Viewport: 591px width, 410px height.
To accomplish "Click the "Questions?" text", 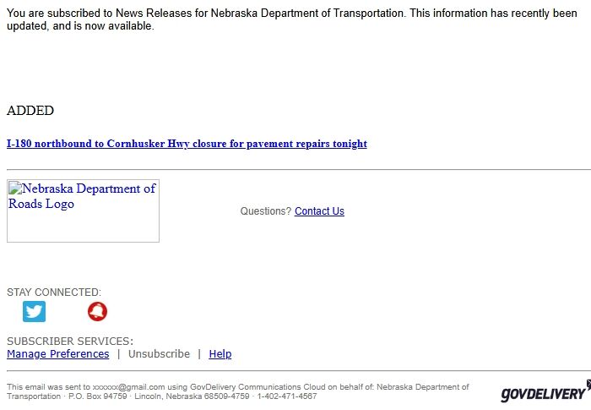I will [x=265, y=211].
